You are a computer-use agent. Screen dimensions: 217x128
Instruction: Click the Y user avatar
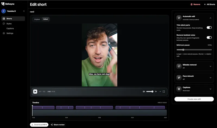(x=4, y=11)
